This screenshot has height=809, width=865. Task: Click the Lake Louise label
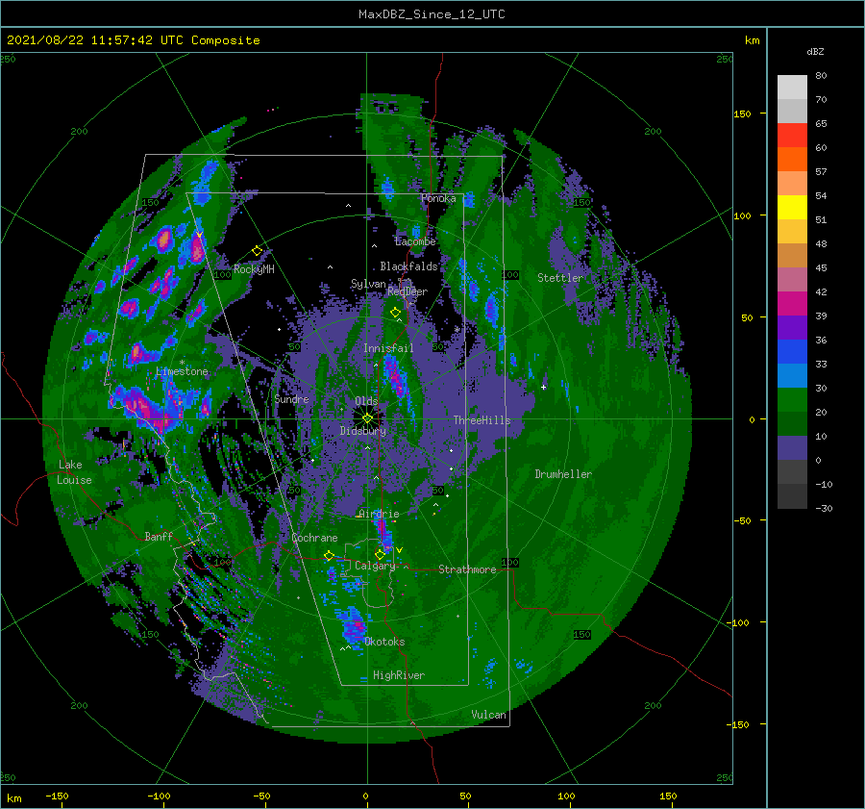[x=74, y=472]
